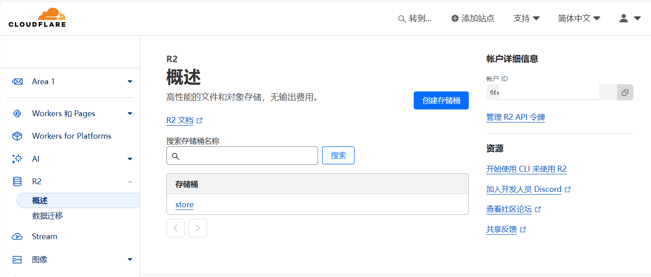The height and width of the screenshot is (277, 651).
Task: Click the 添加站点 link
Action: pos(473,18)
